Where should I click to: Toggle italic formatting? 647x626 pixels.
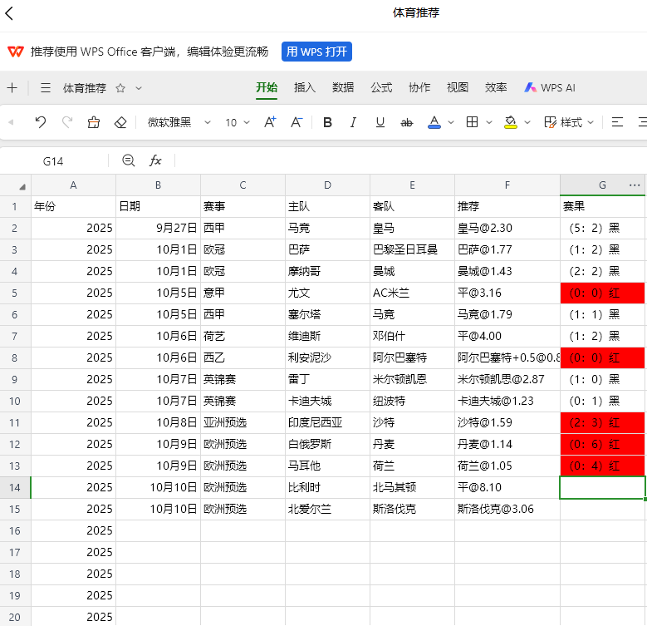coord(353,122)
